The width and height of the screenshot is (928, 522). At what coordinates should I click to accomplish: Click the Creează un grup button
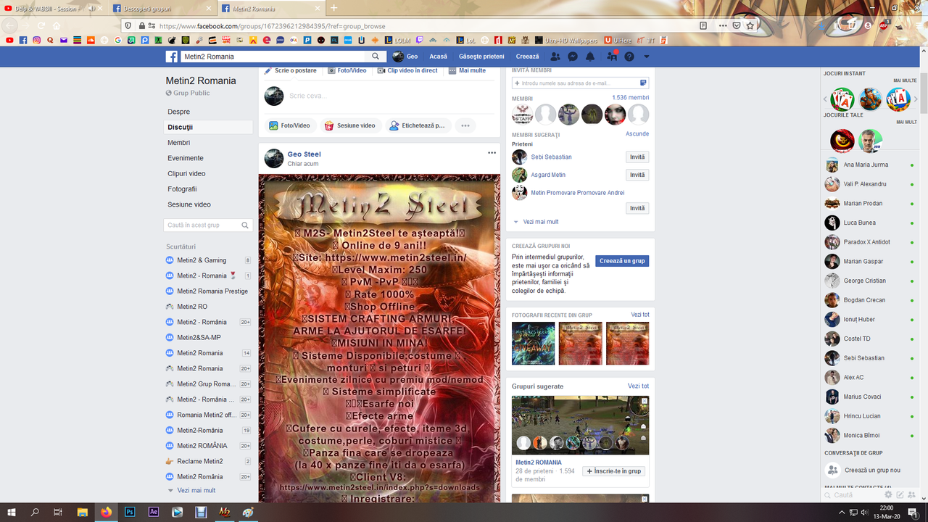coord(622,261)
